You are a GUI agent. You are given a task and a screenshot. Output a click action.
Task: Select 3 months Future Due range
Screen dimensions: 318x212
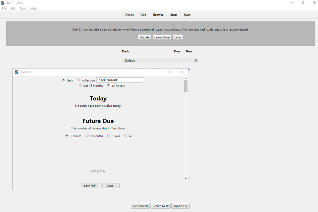pos(87,135)
